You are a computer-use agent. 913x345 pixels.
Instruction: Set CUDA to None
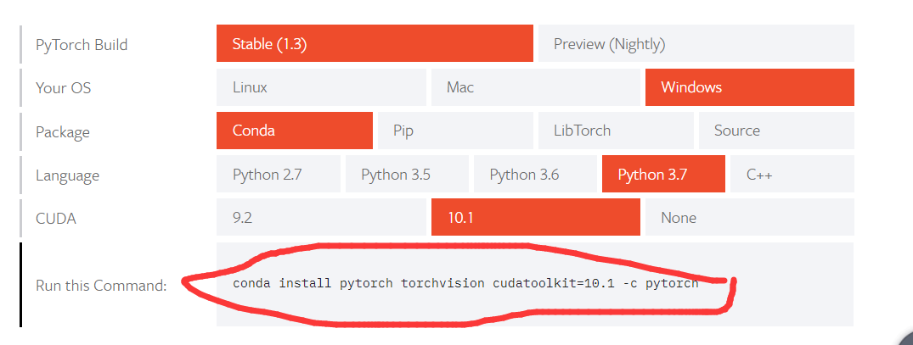tap(749, 217)
